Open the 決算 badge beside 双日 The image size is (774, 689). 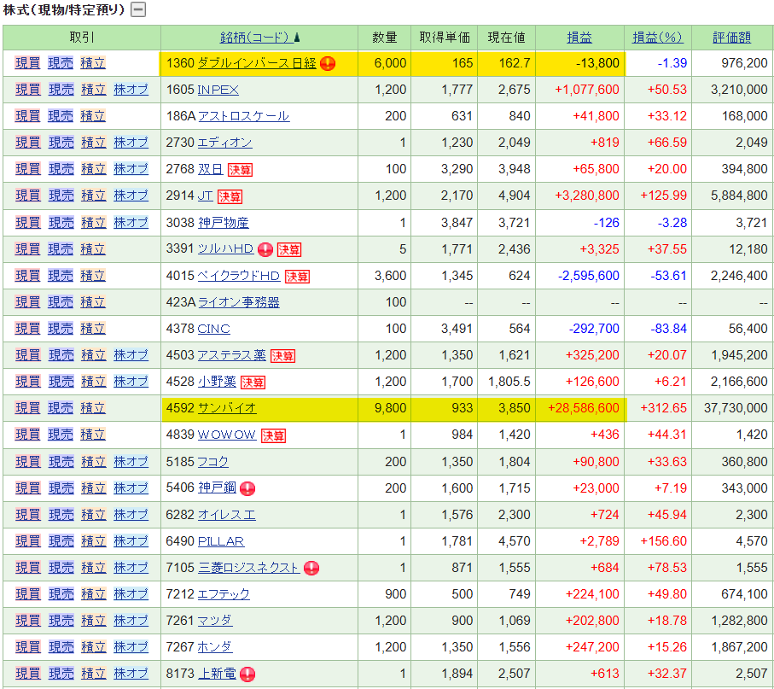pos(240,170)
